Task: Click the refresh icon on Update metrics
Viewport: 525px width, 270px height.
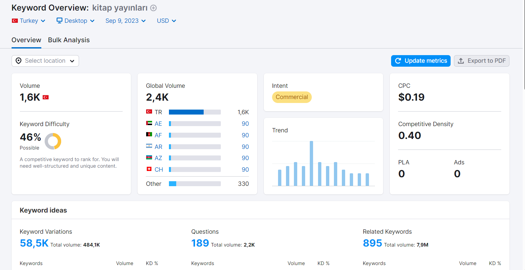Action: 398,61
